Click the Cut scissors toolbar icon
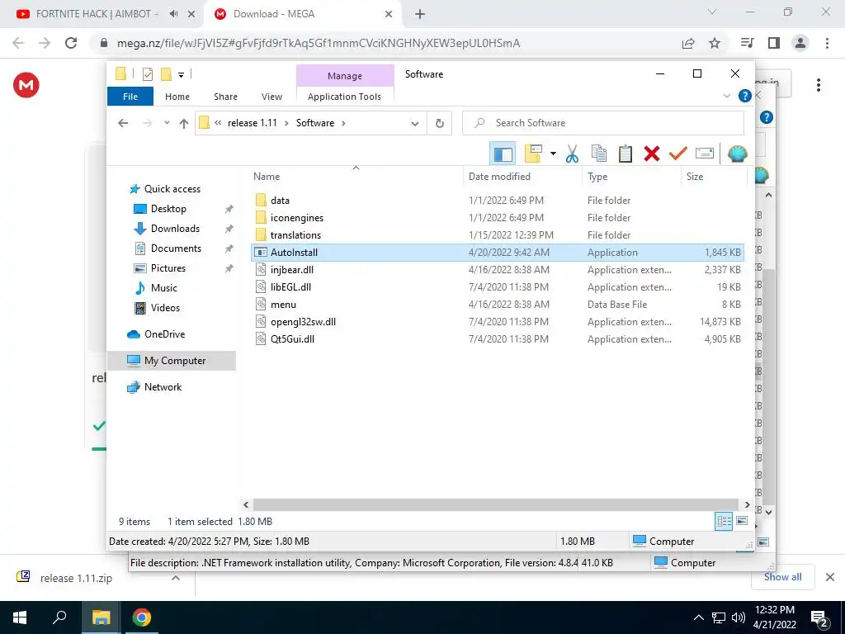 (572, 154)
